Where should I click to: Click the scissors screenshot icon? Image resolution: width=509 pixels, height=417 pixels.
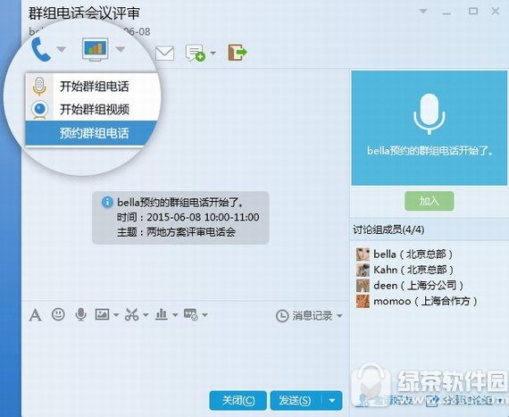pyautogui.click(x=132, y=314)
